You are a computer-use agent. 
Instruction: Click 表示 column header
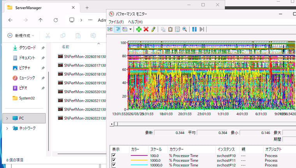point(119,149)
